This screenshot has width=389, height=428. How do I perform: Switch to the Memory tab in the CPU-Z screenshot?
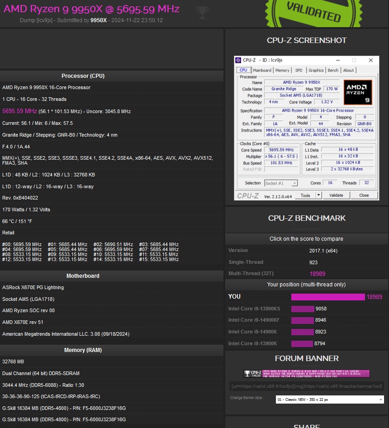pyautogui.click(x=282, y=70)
